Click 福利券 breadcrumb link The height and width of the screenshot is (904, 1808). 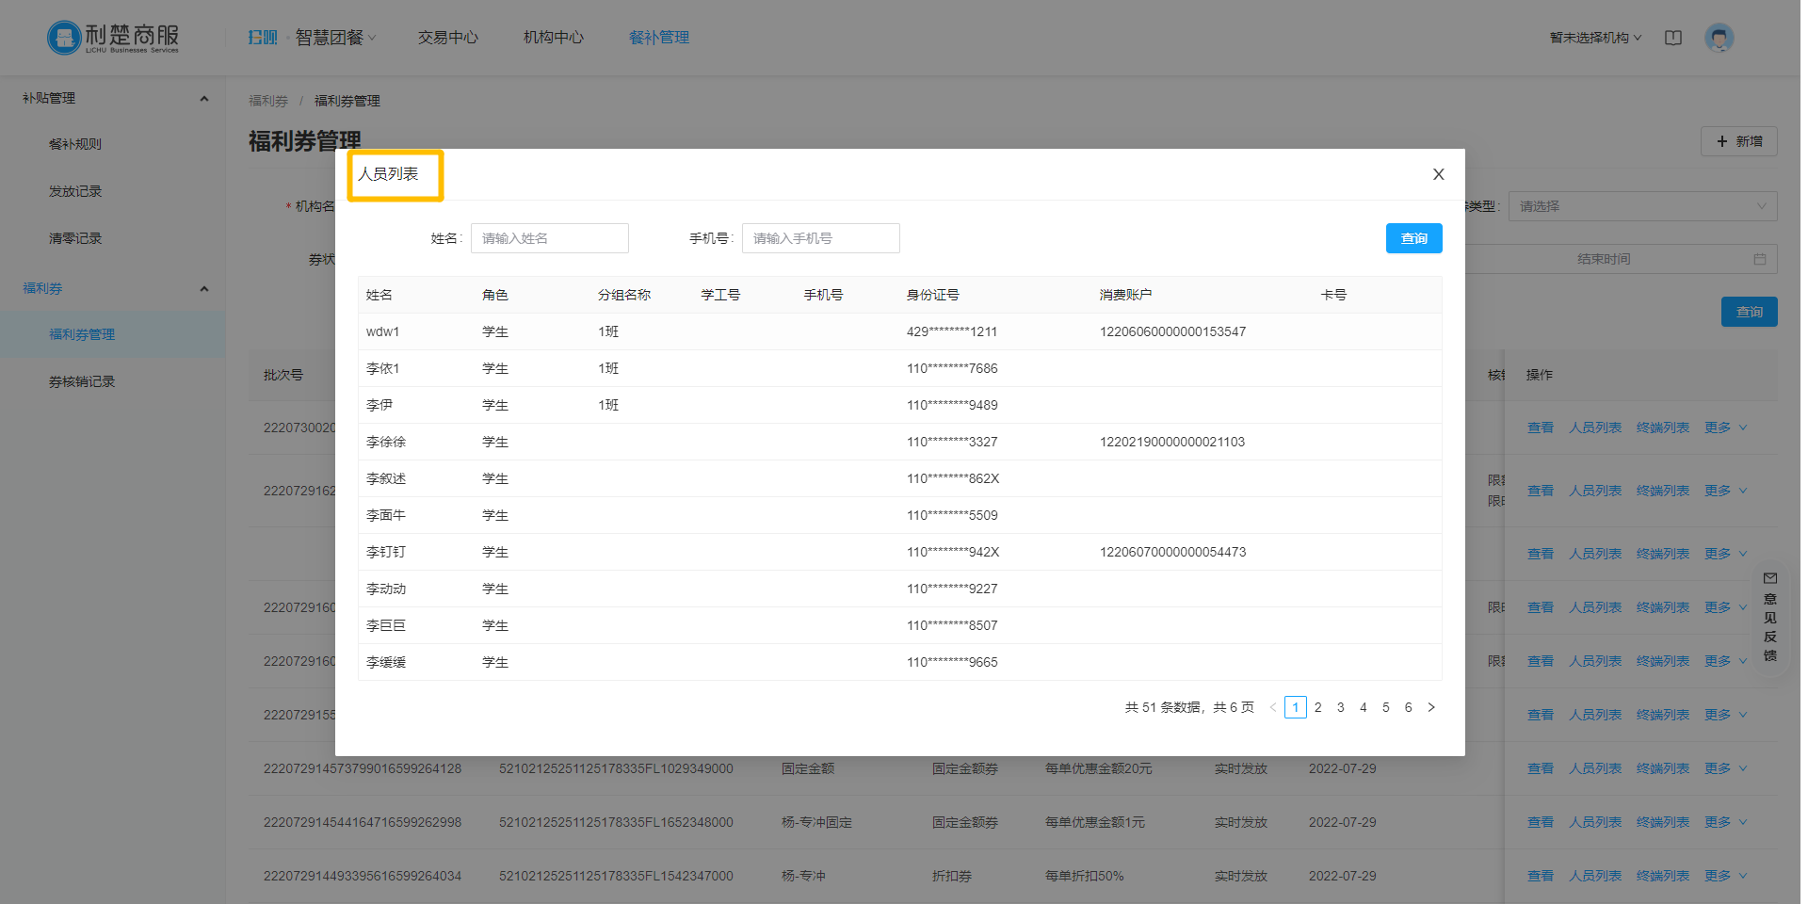[268, 101]
